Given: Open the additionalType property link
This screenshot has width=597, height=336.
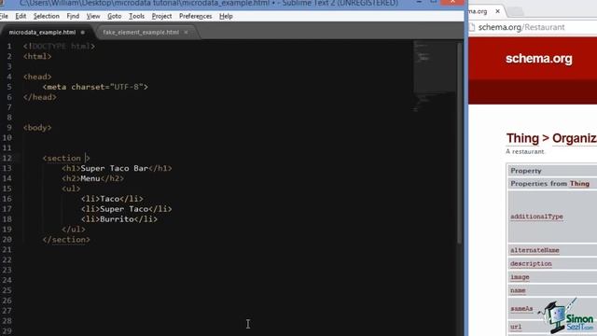Looking at the screenshot, I should [x=536, y=217].
